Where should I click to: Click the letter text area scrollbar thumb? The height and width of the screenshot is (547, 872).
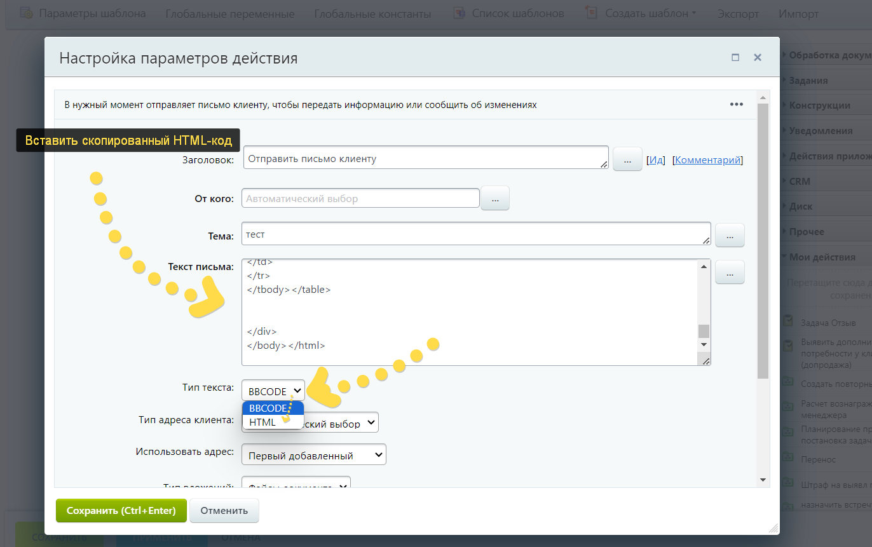pos(704,331)
